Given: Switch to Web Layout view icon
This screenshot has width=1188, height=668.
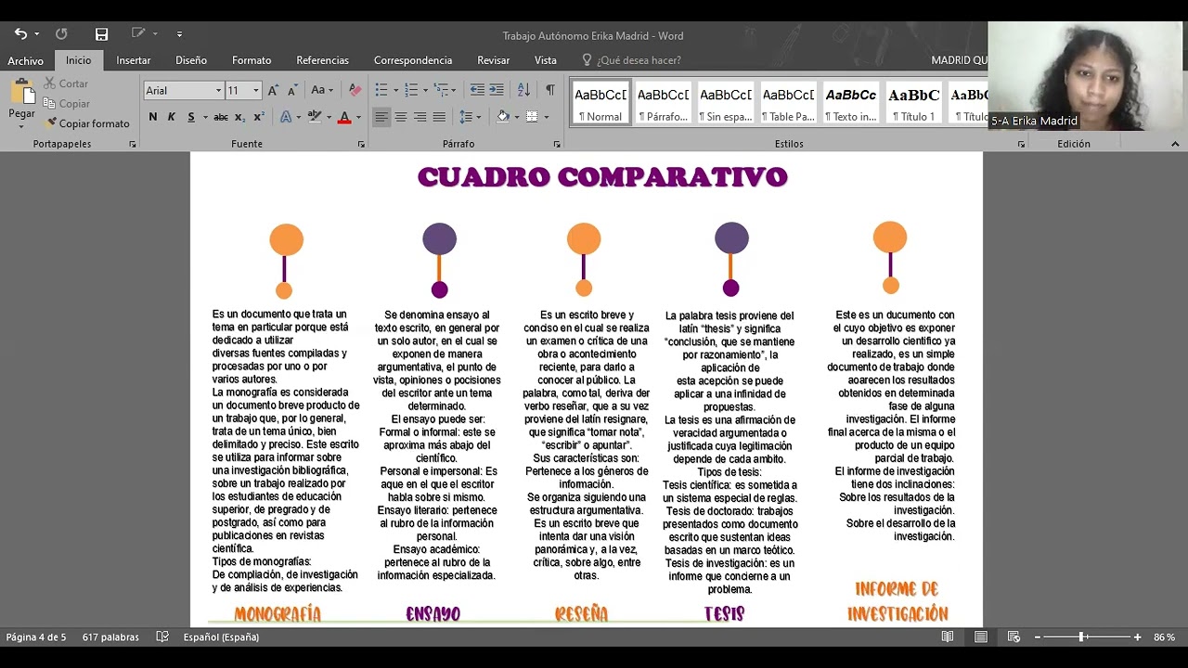Looking at the screenshot, I should 1014,637.
